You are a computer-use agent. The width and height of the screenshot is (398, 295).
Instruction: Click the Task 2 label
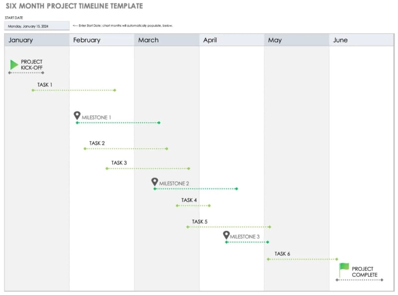[x=97, y=143]
